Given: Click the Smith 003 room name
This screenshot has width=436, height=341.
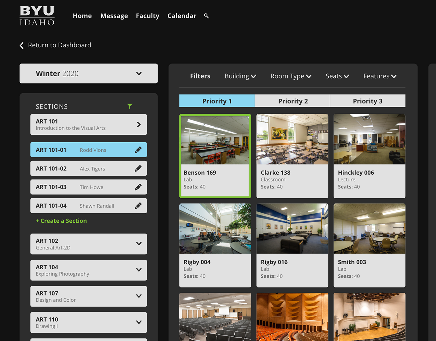Looking at the screenshot, I should 352,262.
